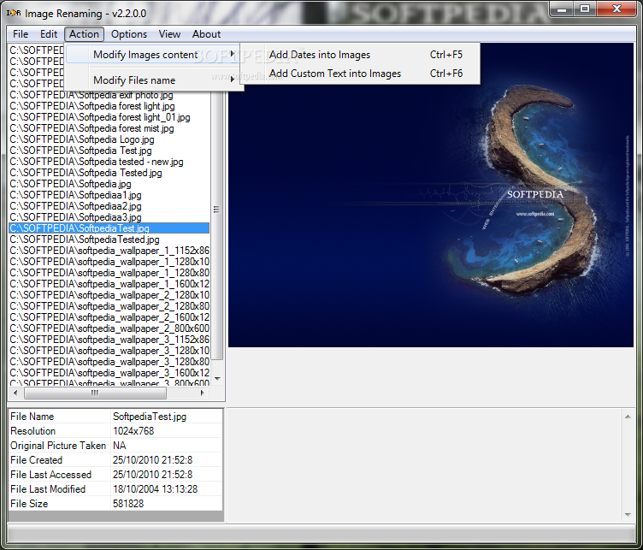Open the File menu
Viewport: 643px width, 550px height.
(x=21, y=34)
